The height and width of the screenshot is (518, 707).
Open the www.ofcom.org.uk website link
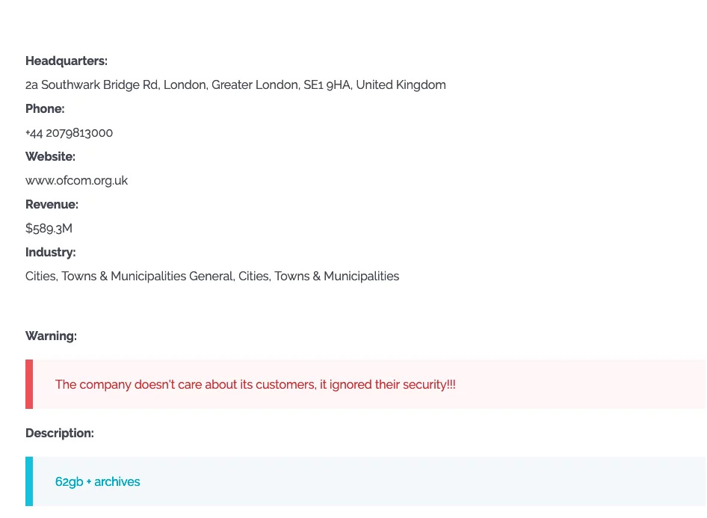click(76, 181)
